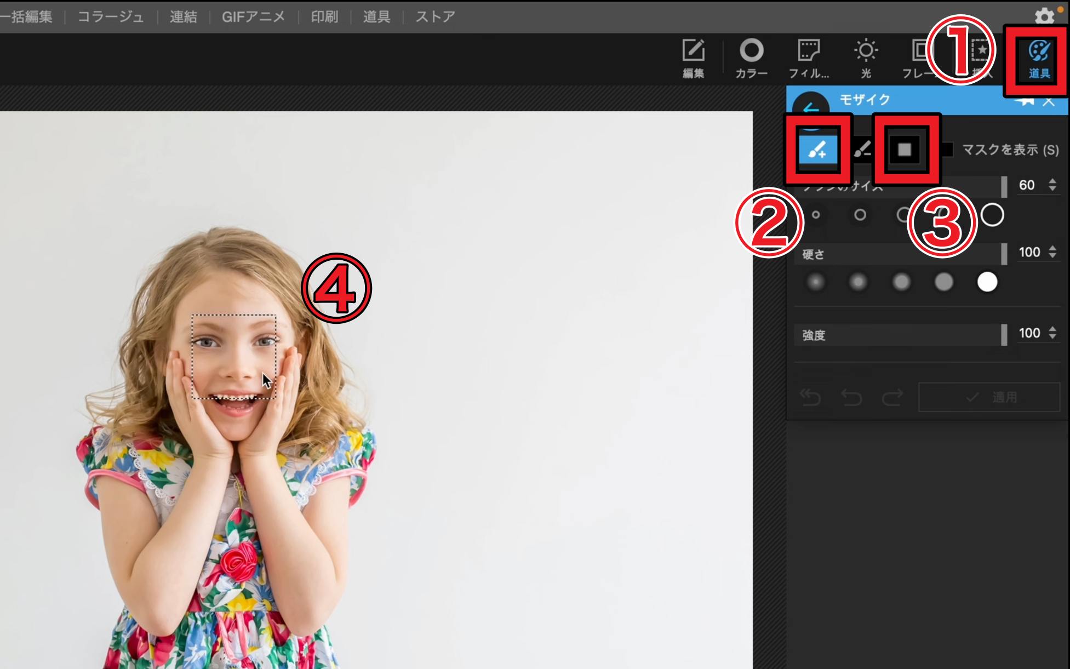1070x669 pixels.
Task: Select the add-brush mosaic tool
Action: (x=817, y=149)
